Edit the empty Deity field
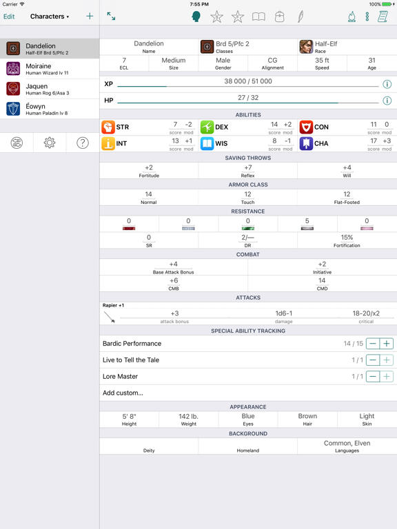 pos(149,446)
